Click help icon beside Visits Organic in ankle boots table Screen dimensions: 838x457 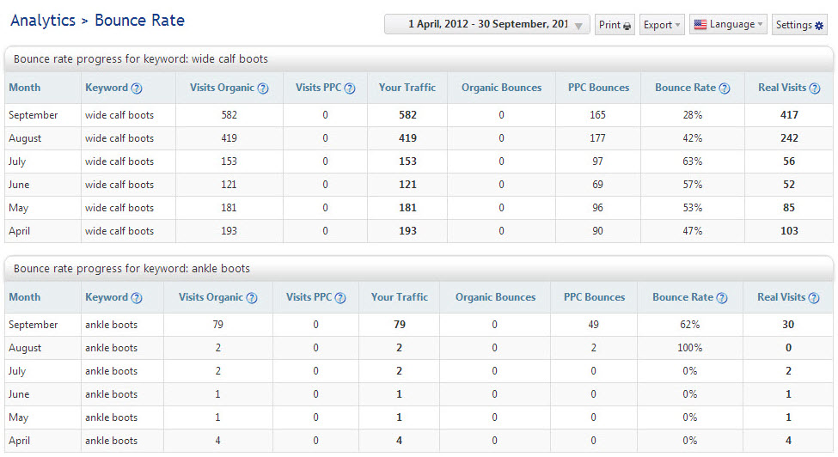pos(252,298)
